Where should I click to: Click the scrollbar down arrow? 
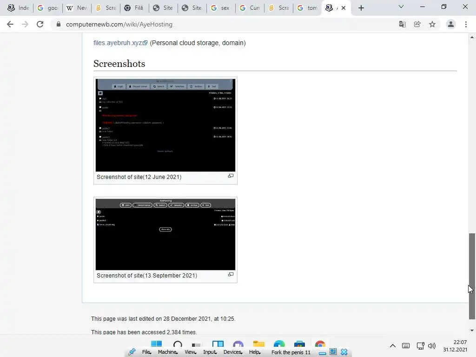click(x=472, y=331)
